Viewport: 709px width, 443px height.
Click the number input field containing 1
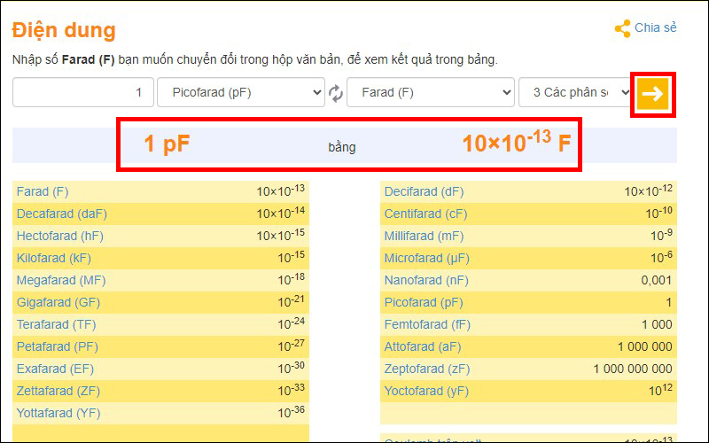pyautogui.click(x=82, y=93)
